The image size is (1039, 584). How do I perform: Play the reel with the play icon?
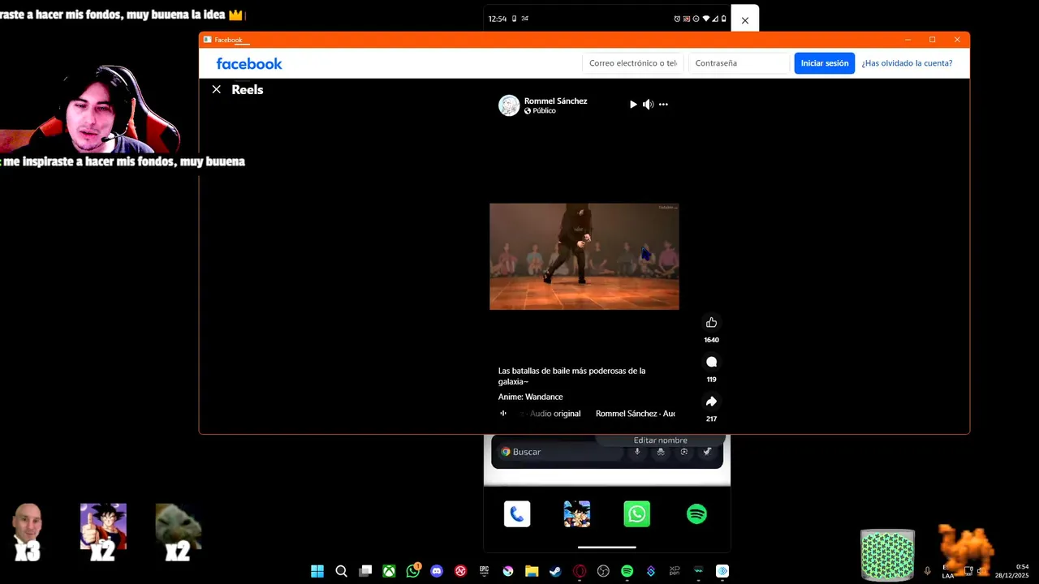click(x=633, y=105)
